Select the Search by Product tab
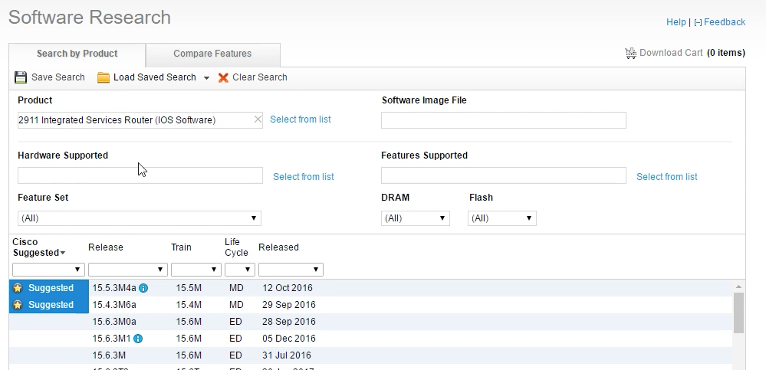This screenshot has height=370, width=766. point(77,54)
